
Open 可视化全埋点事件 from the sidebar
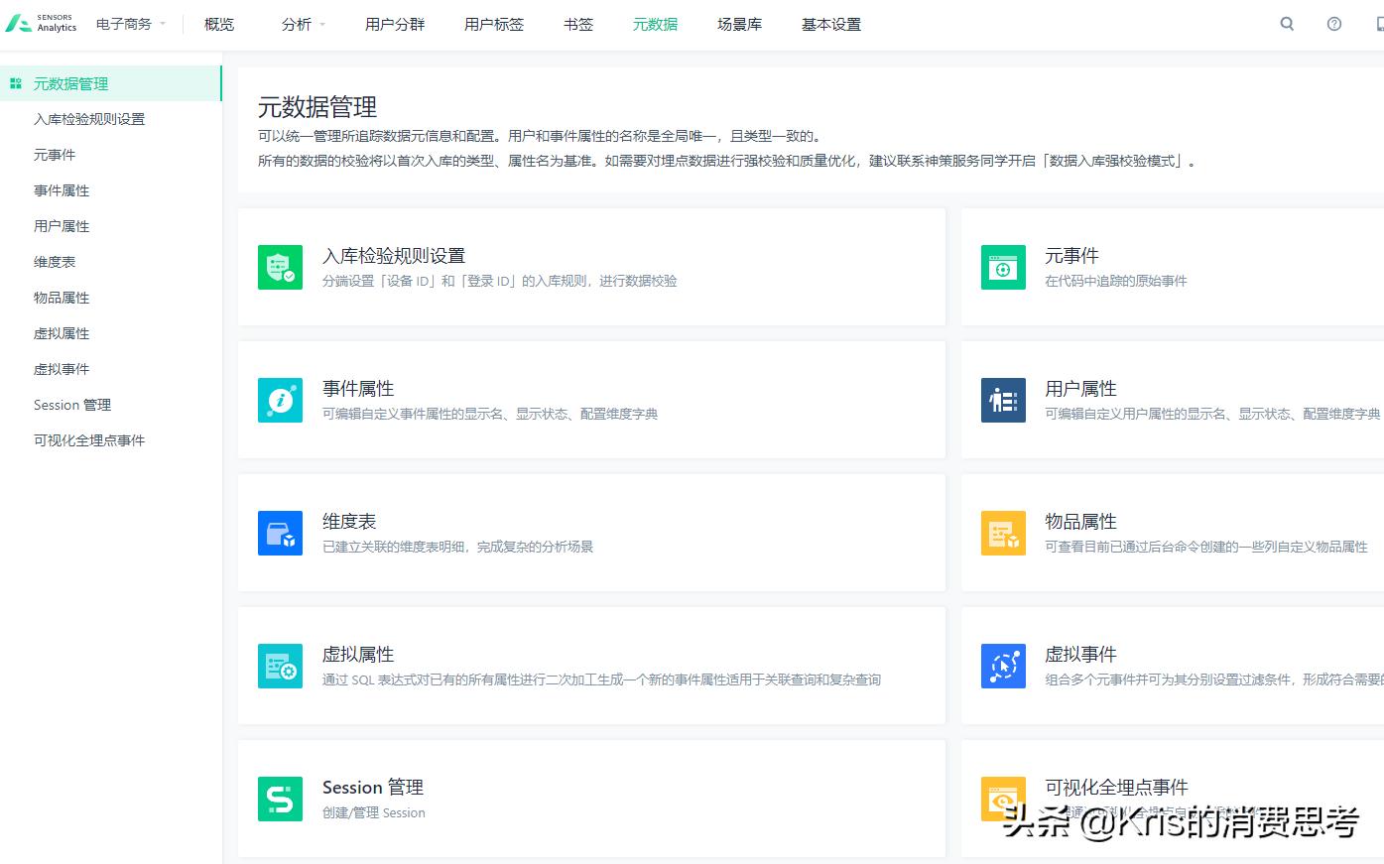(89, 439)
